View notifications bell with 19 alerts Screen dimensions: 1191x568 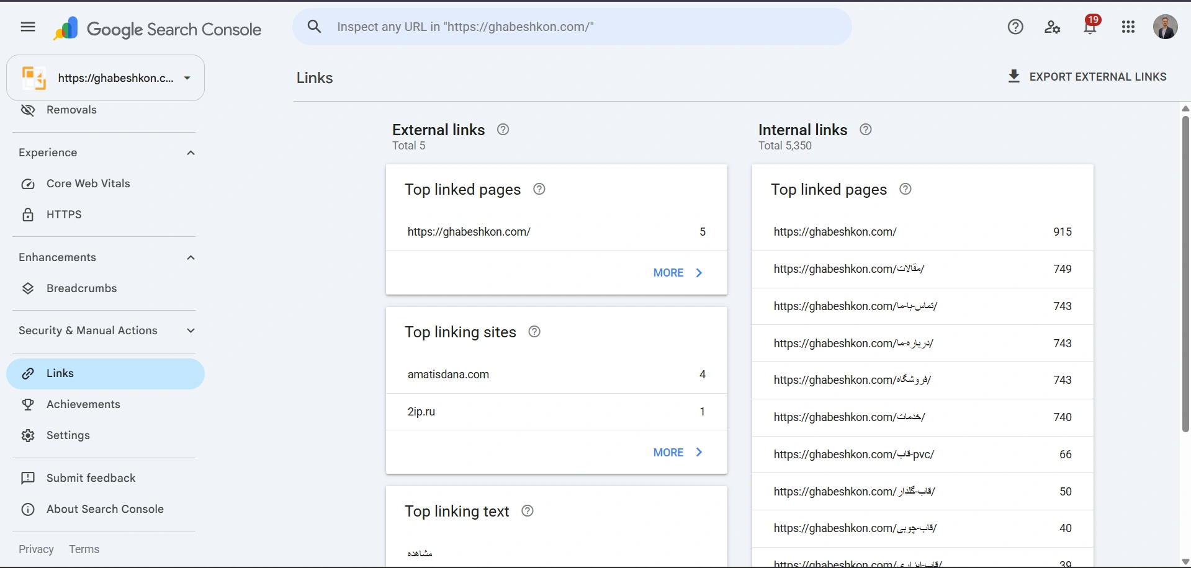(x=1090, y=26)
